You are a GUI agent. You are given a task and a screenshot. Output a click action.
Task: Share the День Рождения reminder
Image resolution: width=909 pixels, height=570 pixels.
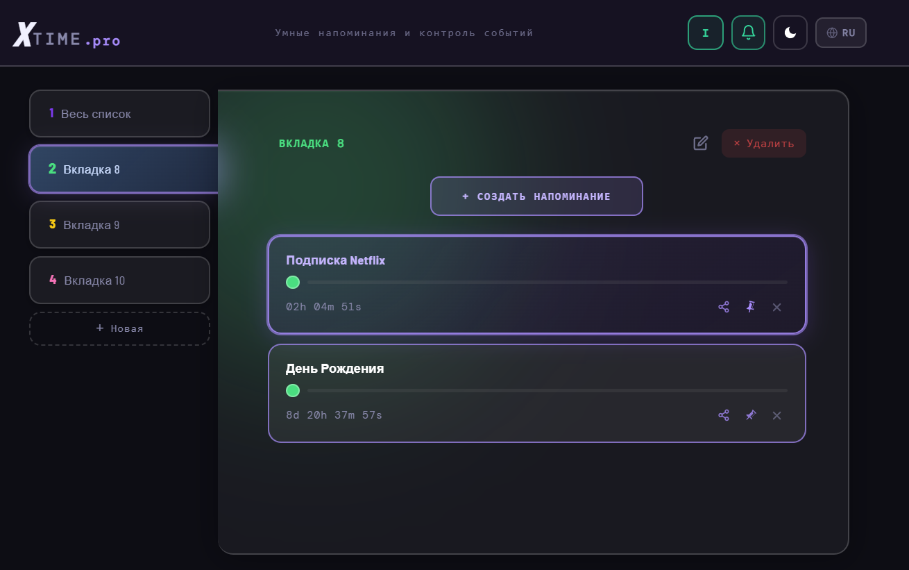tap(724, 415)
